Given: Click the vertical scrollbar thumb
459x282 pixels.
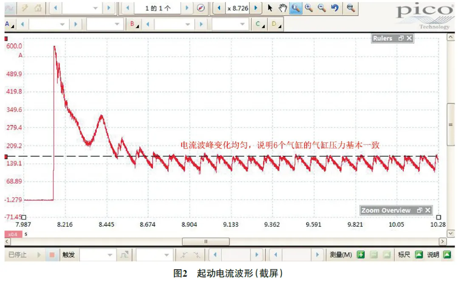Looking at the screenshot, I should [x=450, y=124].
